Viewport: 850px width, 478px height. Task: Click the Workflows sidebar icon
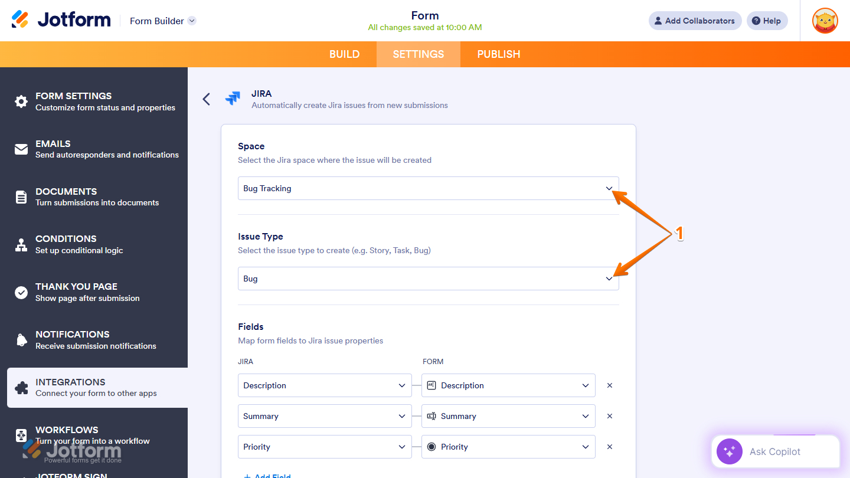pyautogui.click(x=21, y=435)
